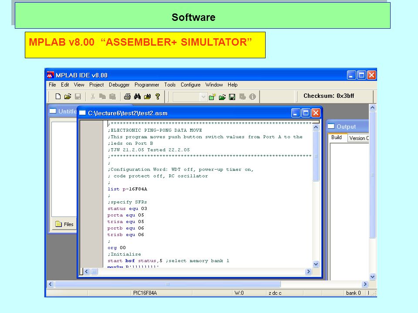Open the View menu
Screen dimensions: 418x313
click(x=79, y=85)
